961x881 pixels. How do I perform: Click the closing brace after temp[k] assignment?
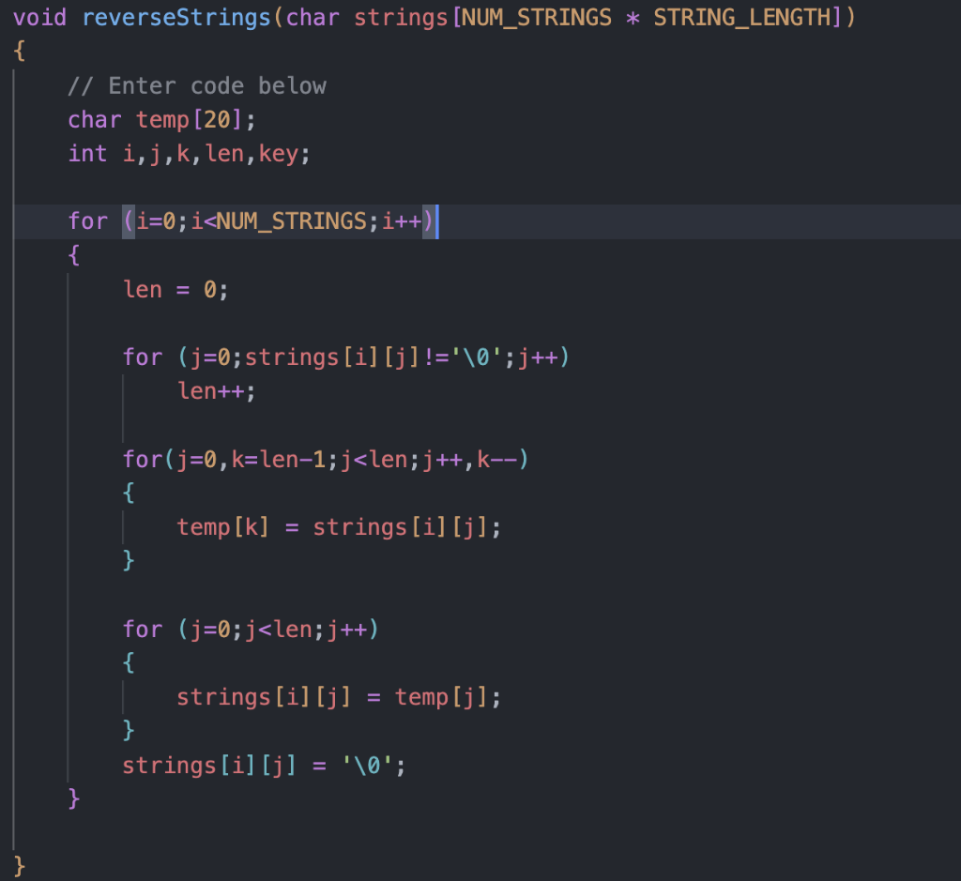tap(129, 560)
